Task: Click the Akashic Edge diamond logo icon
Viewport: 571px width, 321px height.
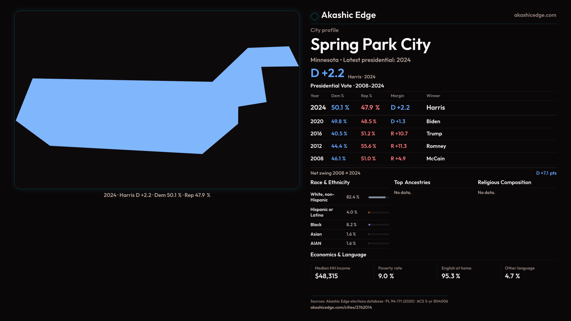Action: tap(314, 16)
